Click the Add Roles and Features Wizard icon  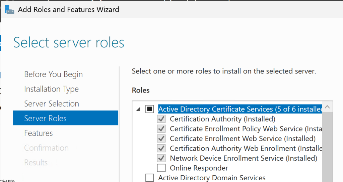pyautogui.click(x=9, y=9)
